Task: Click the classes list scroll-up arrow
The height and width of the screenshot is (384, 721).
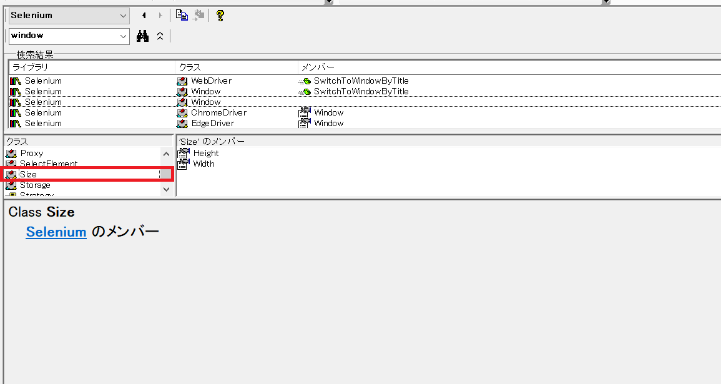Action: [167, 154]
